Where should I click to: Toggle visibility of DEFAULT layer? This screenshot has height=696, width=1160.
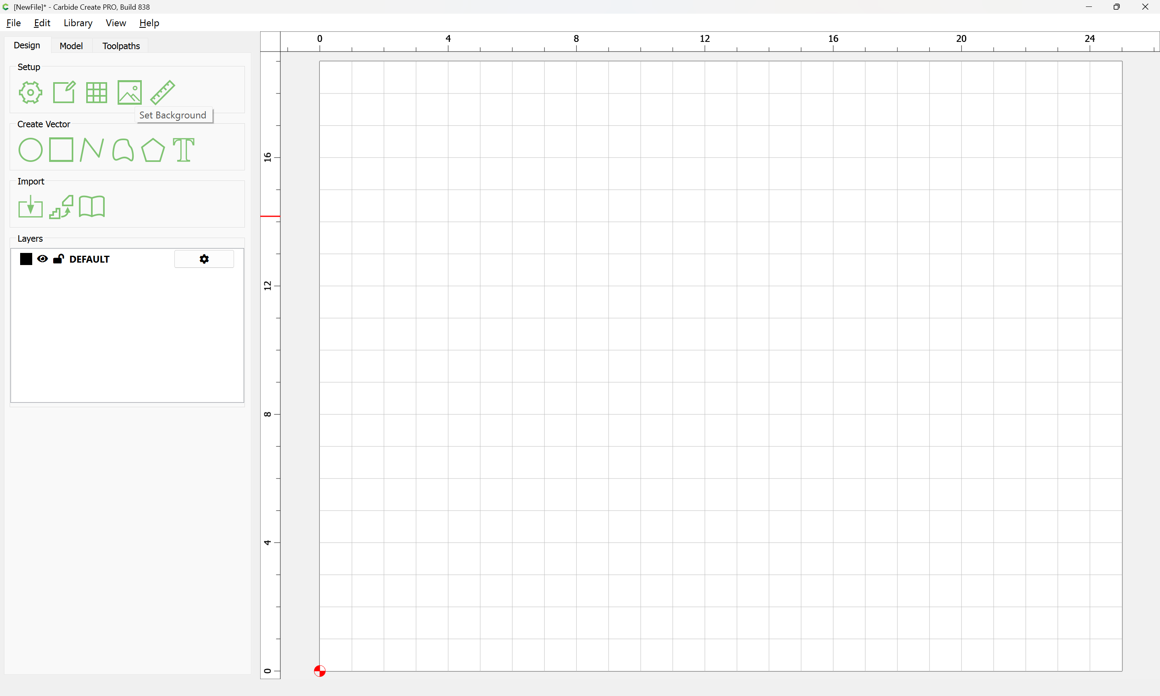(x=42, y=259)
